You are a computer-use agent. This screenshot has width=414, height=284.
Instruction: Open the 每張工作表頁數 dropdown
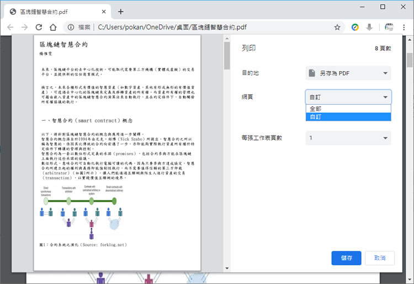click(x=348, y=138)
